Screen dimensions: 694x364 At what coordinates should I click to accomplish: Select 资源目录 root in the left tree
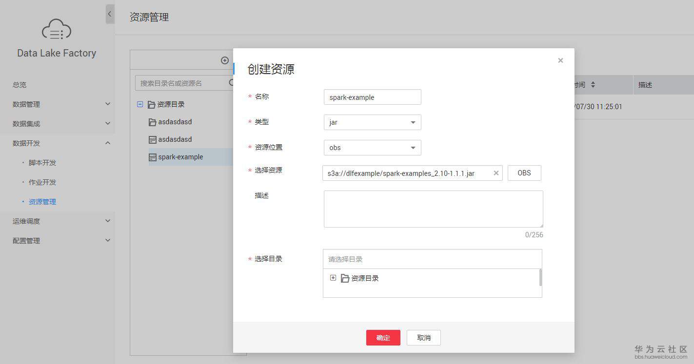coord(171,104)
